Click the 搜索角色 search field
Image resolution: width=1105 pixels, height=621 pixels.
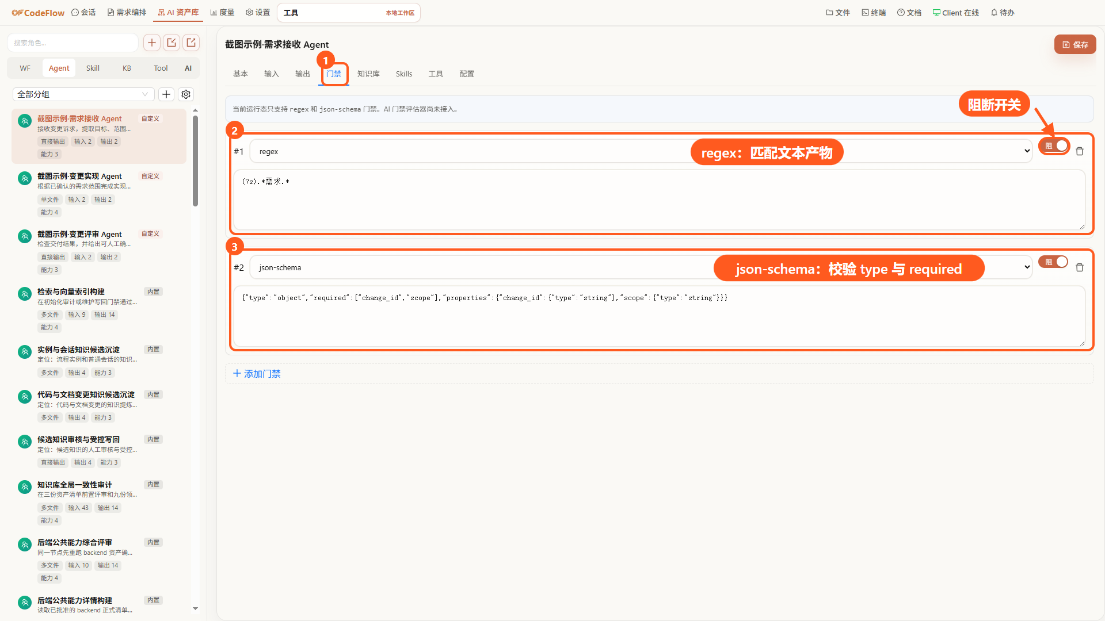click(73, 43)
